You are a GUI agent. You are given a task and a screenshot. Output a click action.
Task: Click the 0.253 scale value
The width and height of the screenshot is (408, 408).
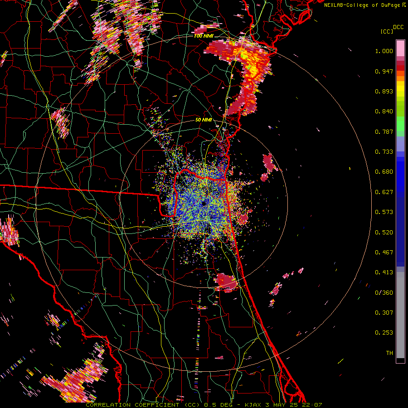tap(384, 333)
